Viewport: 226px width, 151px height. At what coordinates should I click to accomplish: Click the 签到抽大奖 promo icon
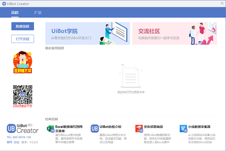coord(23,62)
